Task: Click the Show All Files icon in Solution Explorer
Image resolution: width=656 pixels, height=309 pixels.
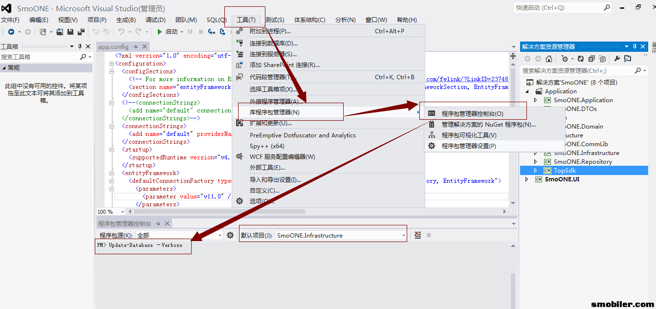Action: point(602,59)
